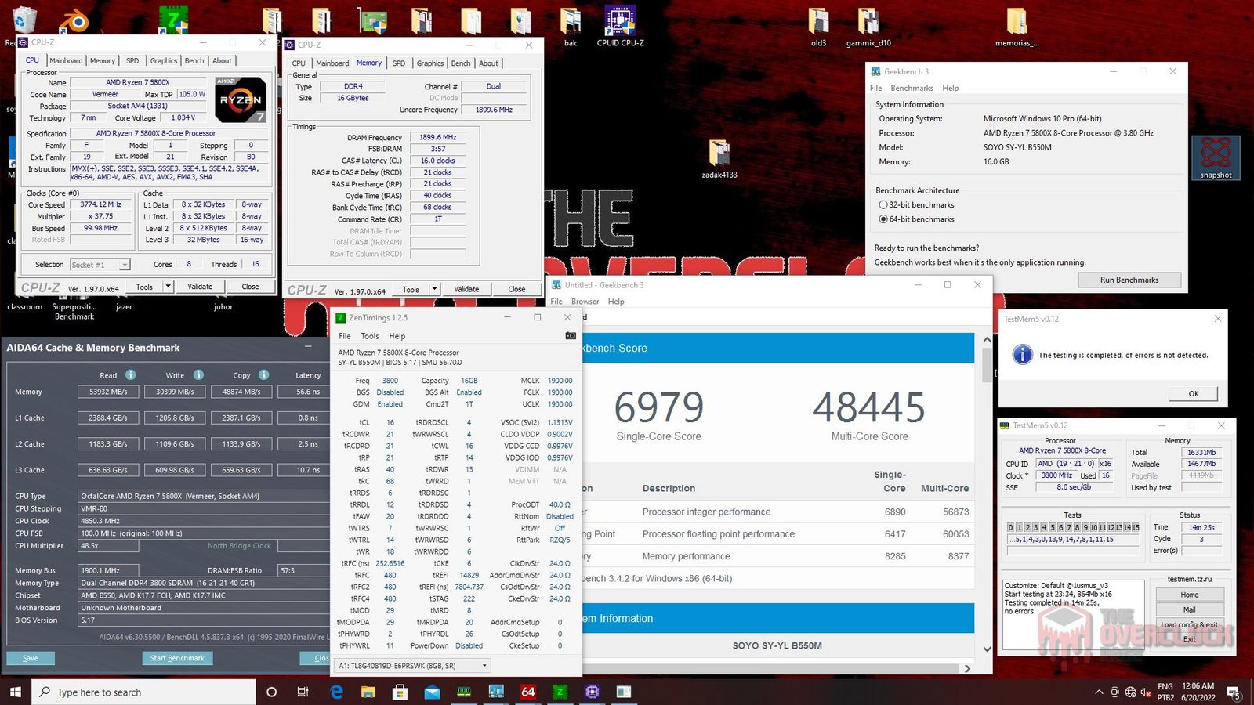Click the Geekbench results vertical scrollbar

pyautogui.click(x=987, y=493)
